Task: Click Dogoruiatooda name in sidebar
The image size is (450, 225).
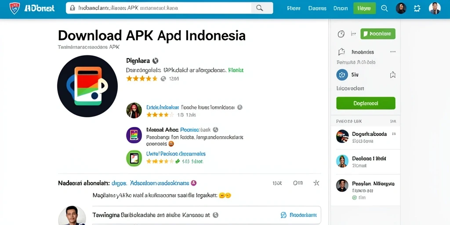Action: coord(369,134)
